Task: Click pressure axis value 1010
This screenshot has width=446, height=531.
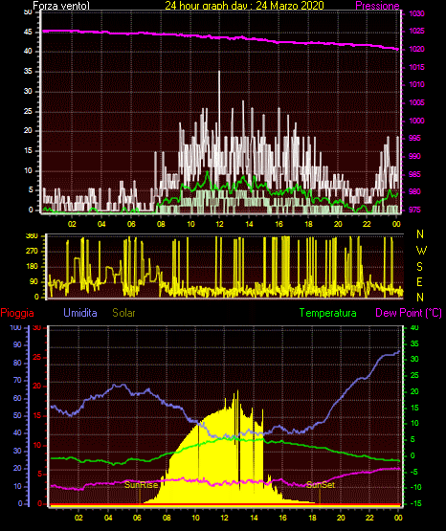Action: [x=416, y=84]
